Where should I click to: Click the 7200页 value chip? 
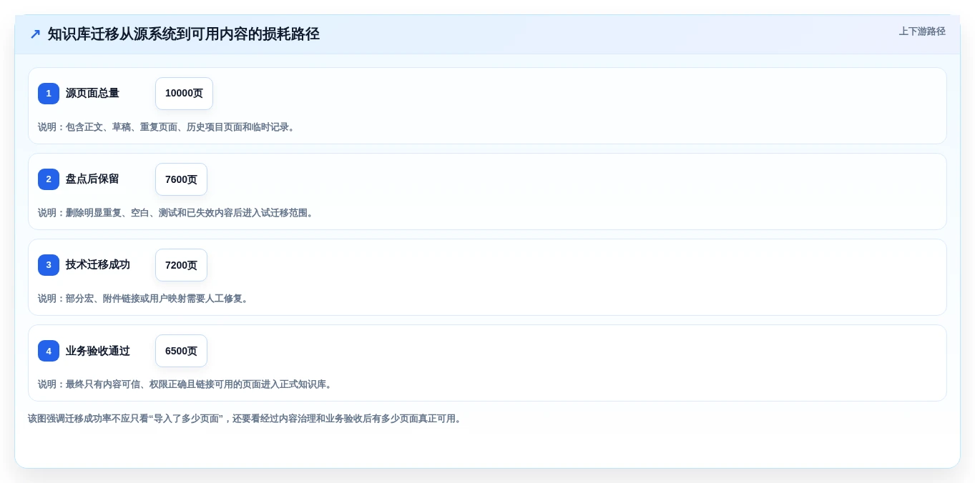pyautogui.click(x=181, y=265)
